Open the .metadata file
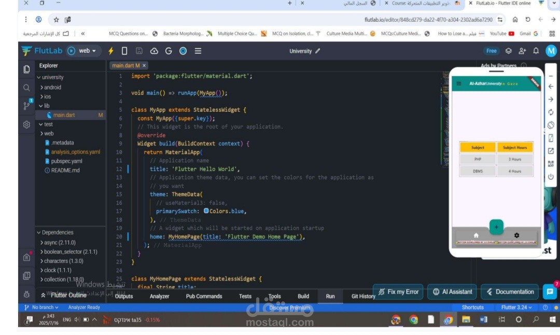 pyautogui.click(x=60, y=143)
